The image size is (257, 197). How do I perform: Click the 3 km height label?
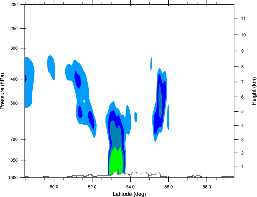coord(242,139)
